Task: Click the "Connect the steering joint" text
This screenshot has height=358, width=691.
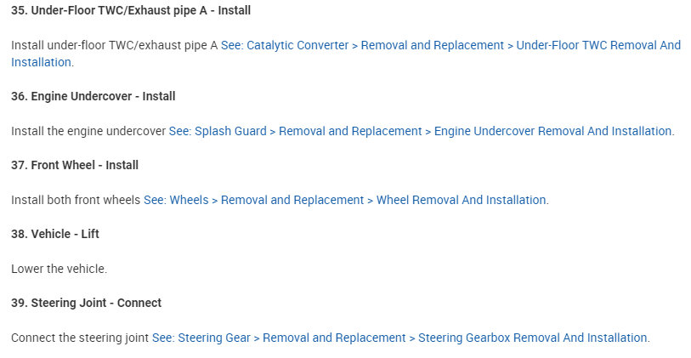Action: 80,338
